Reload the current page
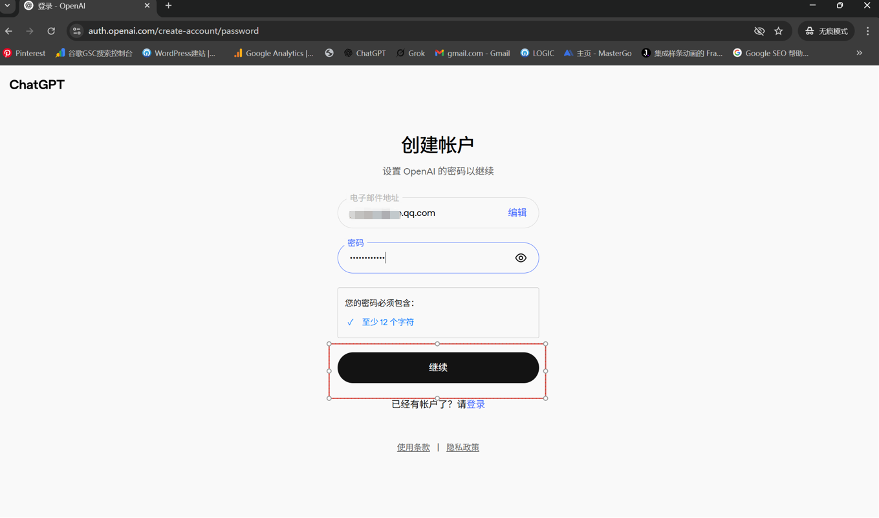Viewport: 879px width, 518px height. tap(51, 31)
